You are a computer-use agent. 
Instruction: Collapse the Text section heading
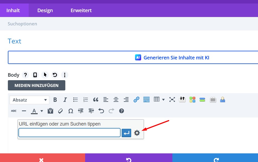pyautogui.click(x=14, y=41)
